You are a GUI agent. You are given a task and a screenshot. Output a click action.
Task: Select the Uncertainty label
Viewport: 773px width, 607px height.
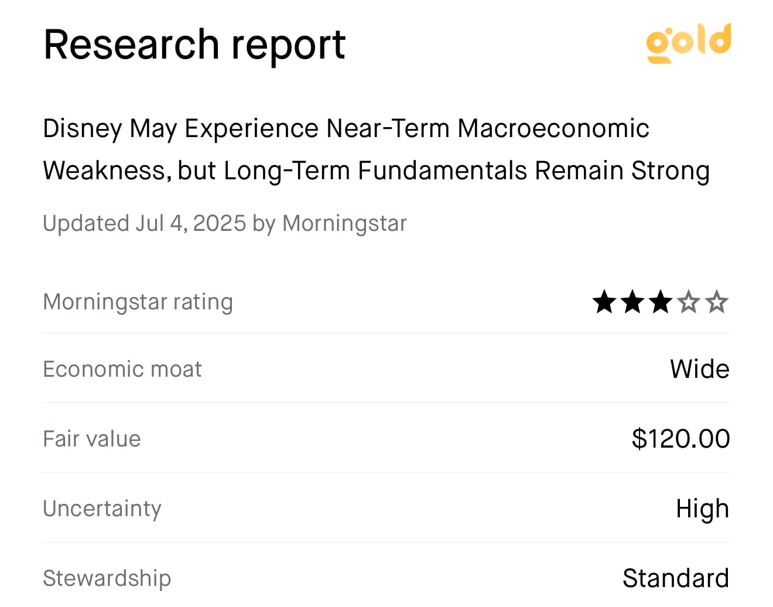coord(102,509)
